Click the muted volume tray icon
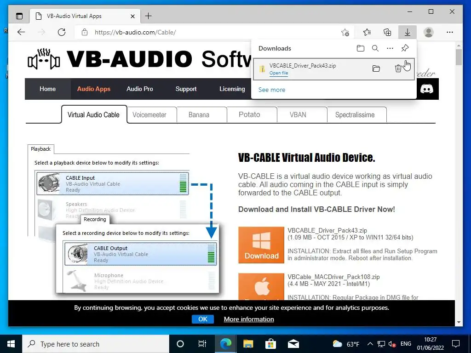 tap(392, 344)
